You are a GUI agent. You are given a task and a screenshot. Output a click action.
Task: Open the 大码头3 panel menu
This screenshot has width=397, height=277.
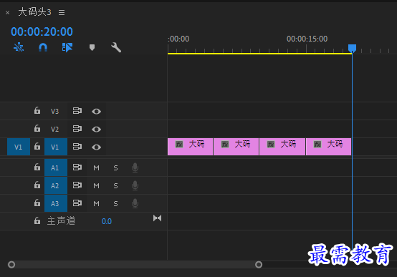click(x=62, y=12)
